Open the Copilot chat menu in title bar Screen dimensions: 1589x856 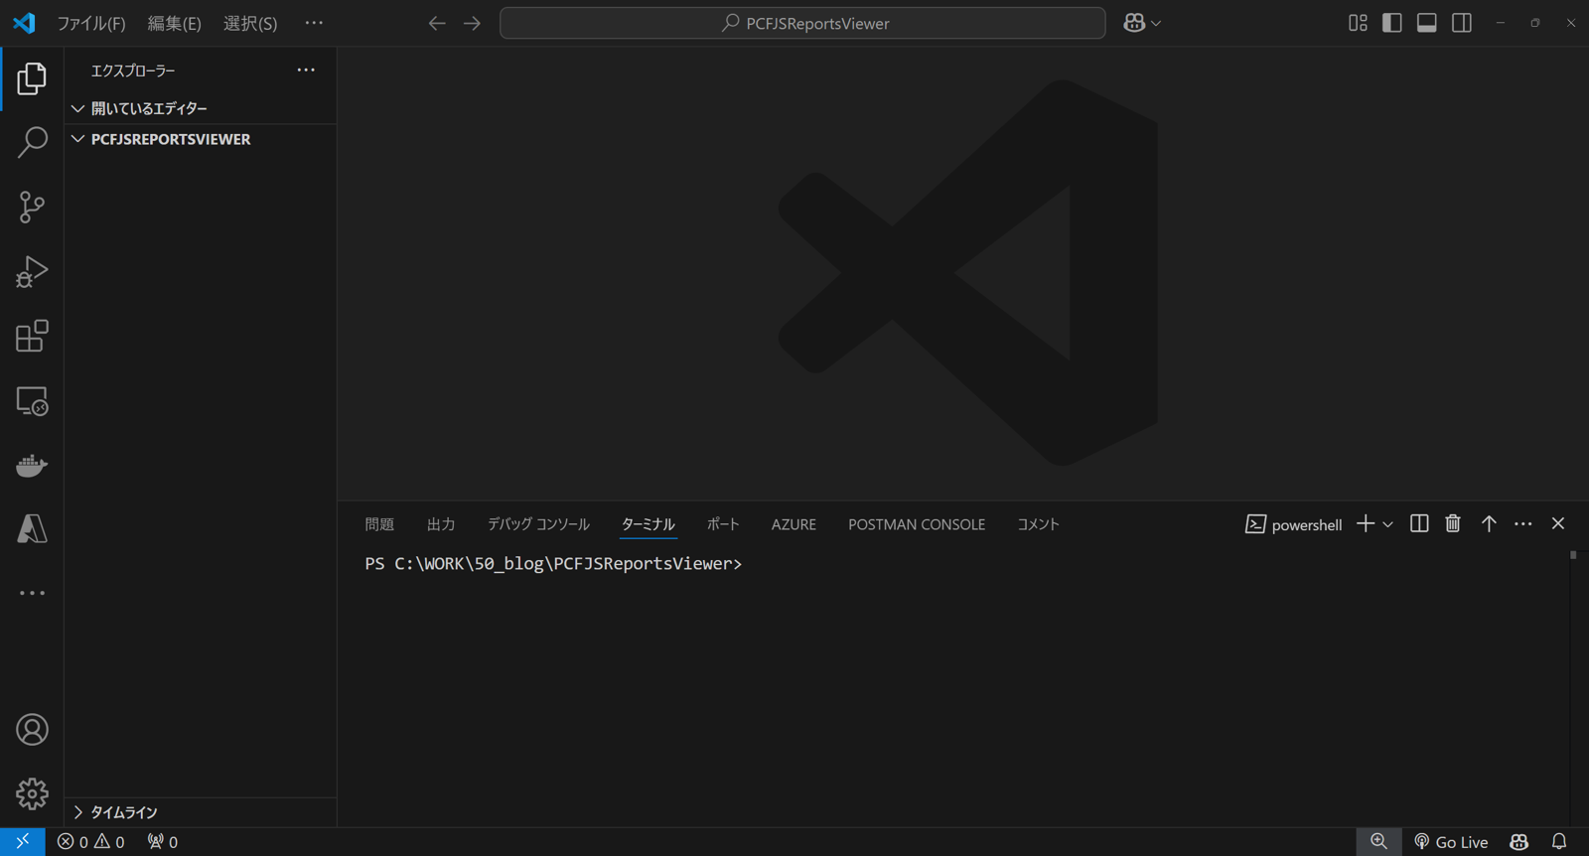(1142, 23)
